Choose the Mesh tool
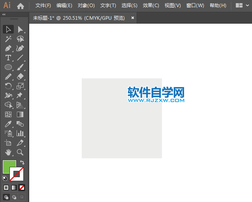252x202 pixels. (x=8, y=114)
